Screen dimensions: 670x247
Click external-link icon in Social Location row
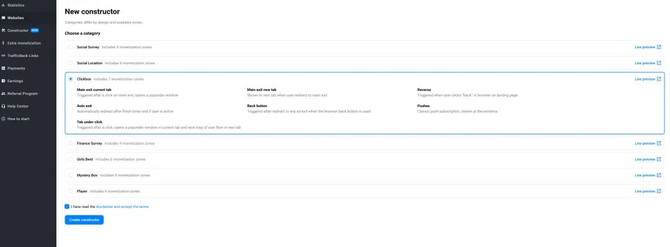tap(659, 63)
